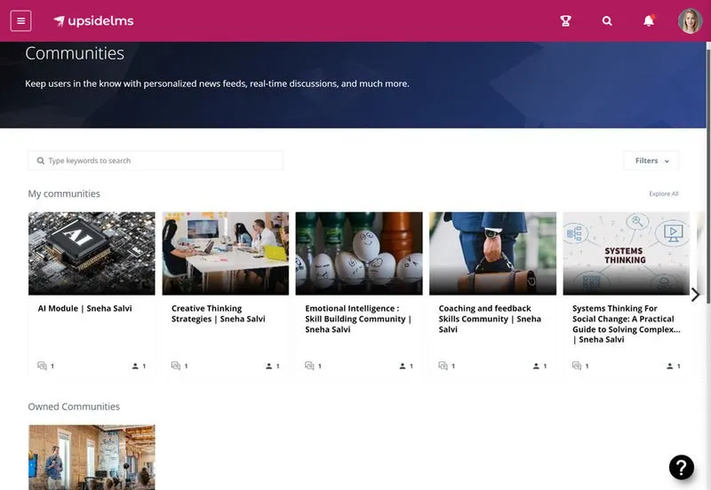
Task: Click discussions icon on Coaching and feedback card
Action: [443, 366]
